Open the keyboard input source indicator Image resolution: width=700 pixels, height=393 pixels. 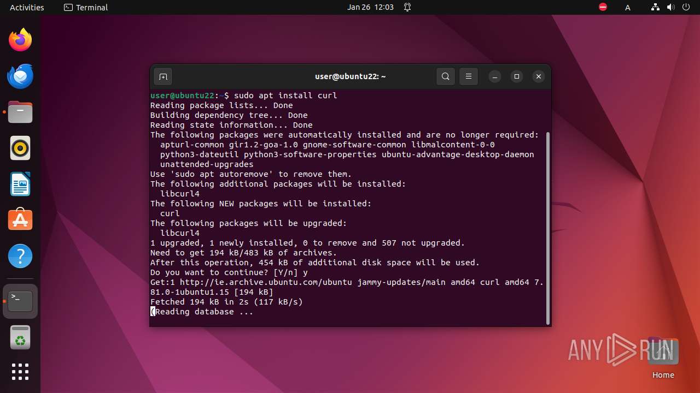[628, 7]
